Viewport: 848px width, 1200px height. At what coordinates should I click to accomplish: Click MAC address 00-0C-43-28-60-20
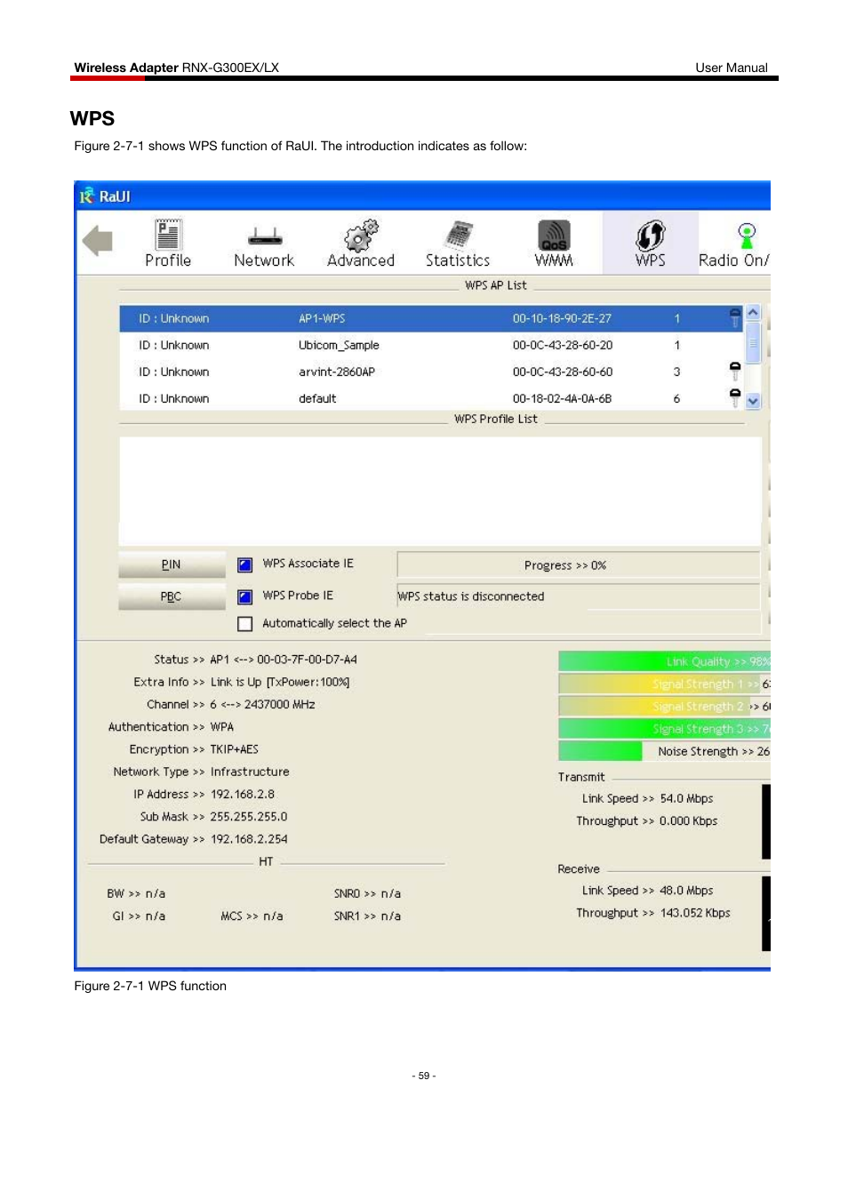pyautogui.click(x=563, y=345)
